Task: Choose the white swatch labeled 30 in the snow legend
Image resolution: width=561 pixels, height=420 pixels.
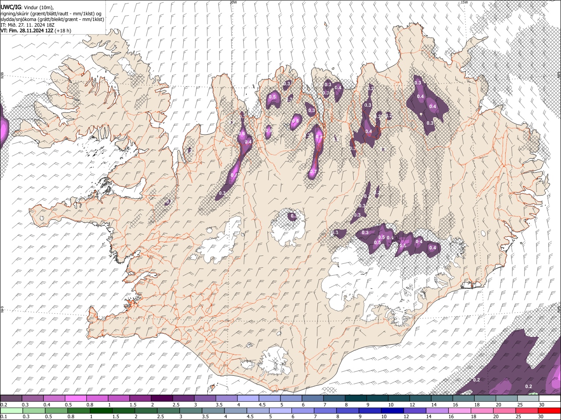Action: (x=550, y=398)
